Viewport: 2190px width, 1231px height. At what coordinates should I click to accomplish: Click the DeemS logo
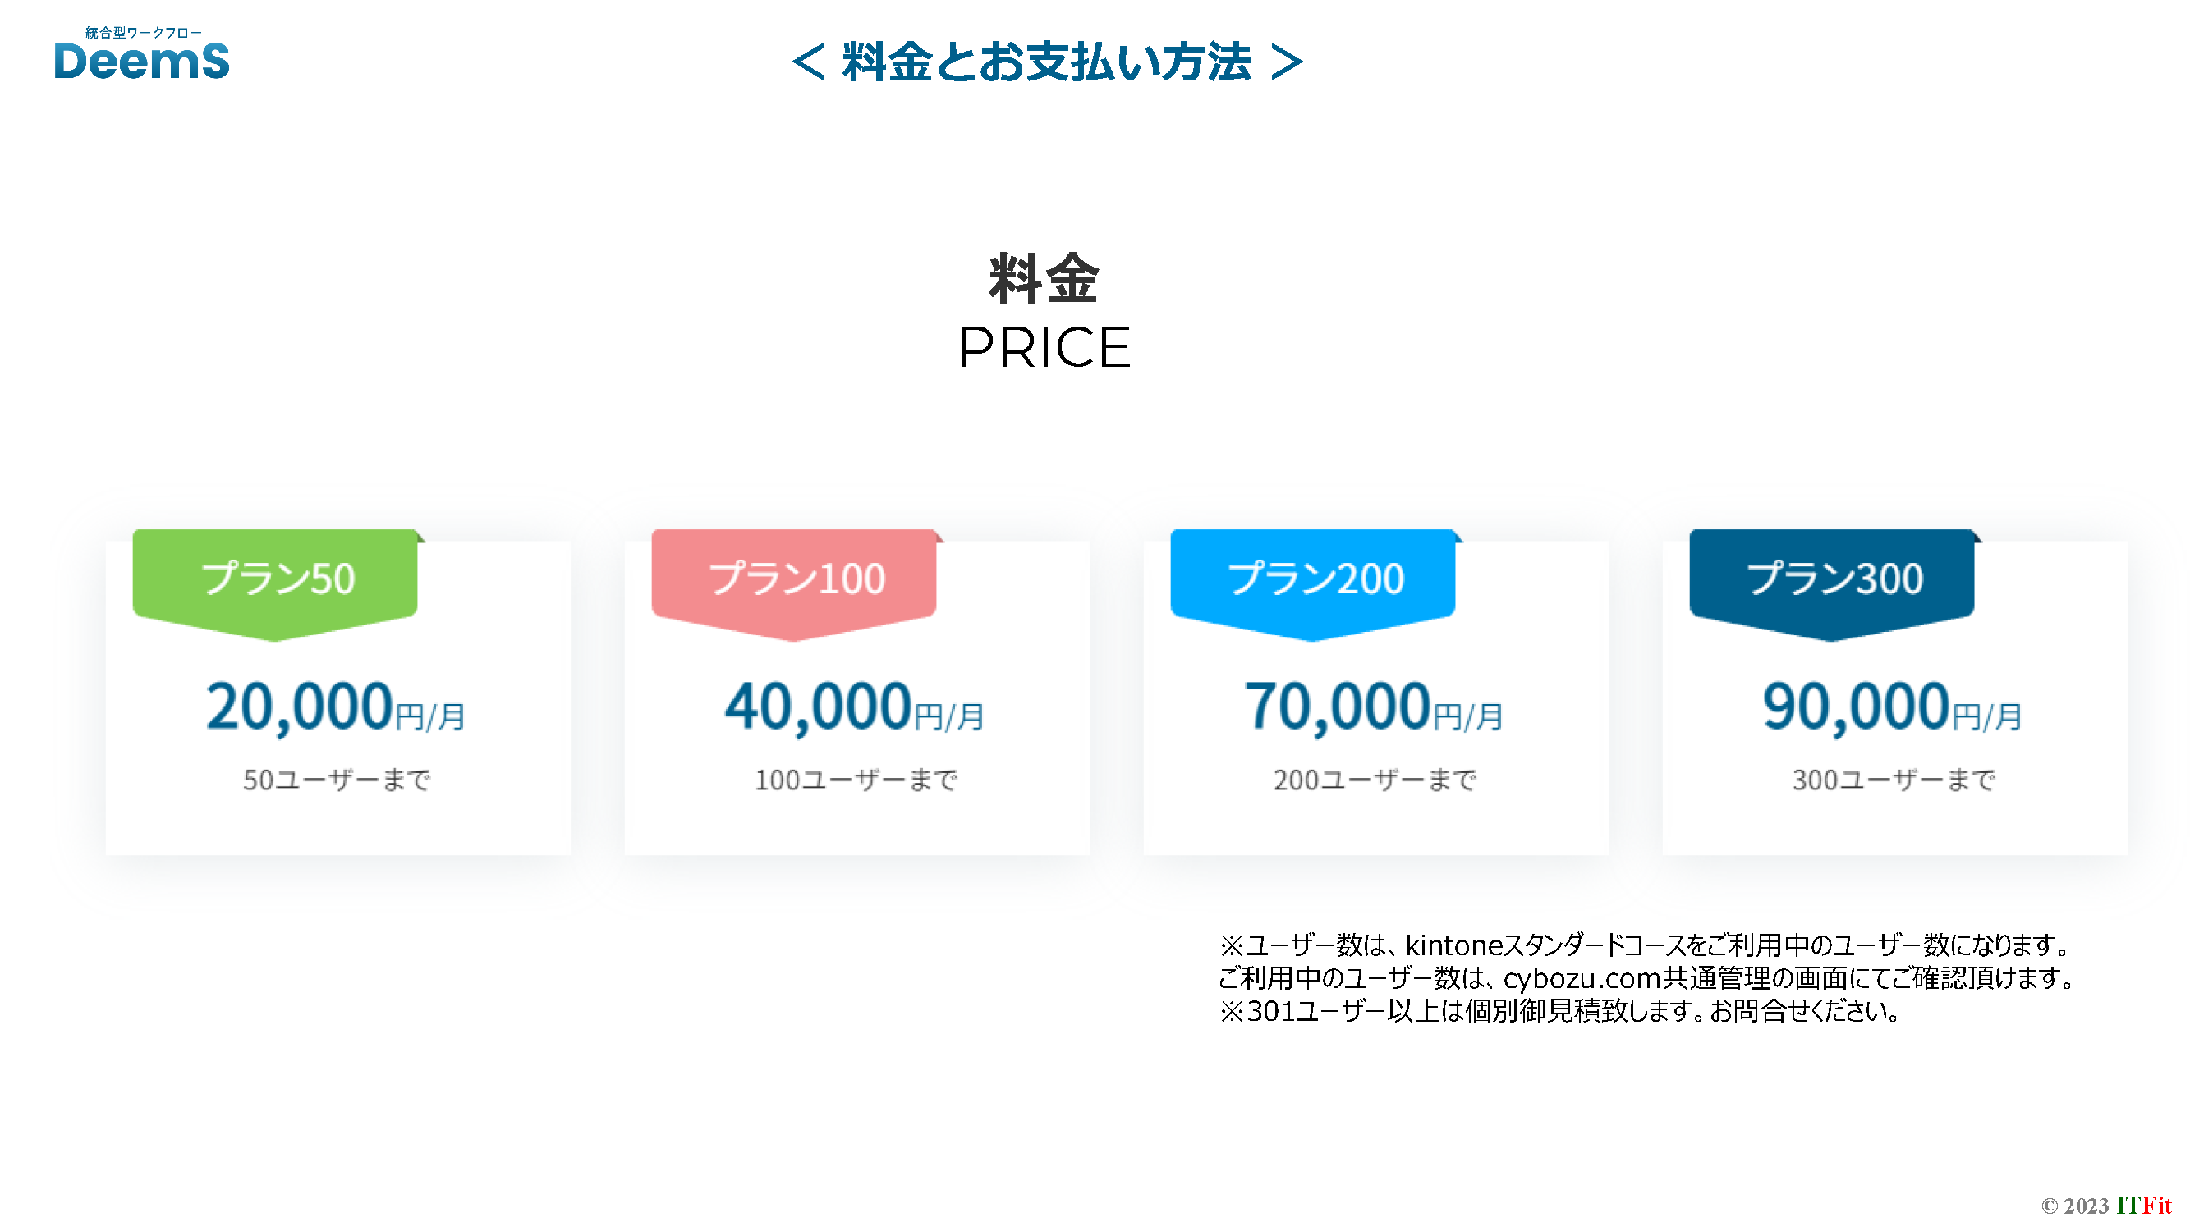141,56
